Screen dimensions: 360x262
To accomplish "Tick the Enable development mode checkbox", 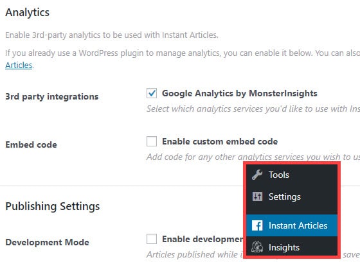I will [x=152, y=239].
